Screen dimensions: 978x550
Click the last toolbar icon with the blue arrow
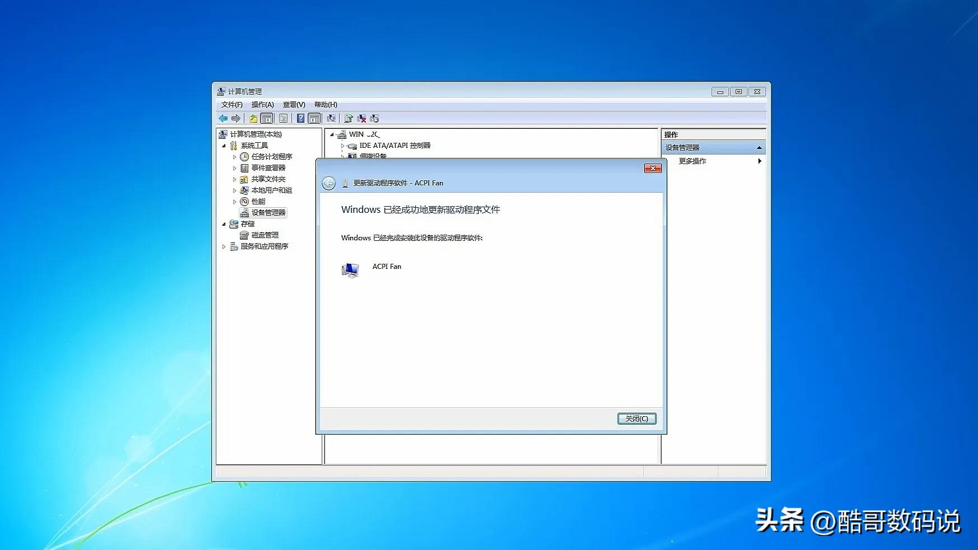pos(375,118)
